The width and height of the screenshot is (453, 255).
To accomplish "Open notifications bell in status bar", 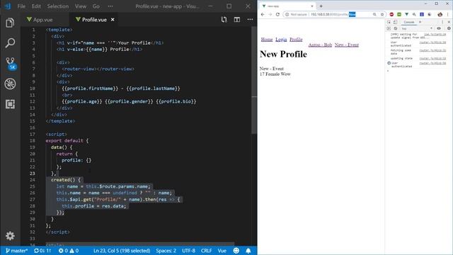I will 248,251.
